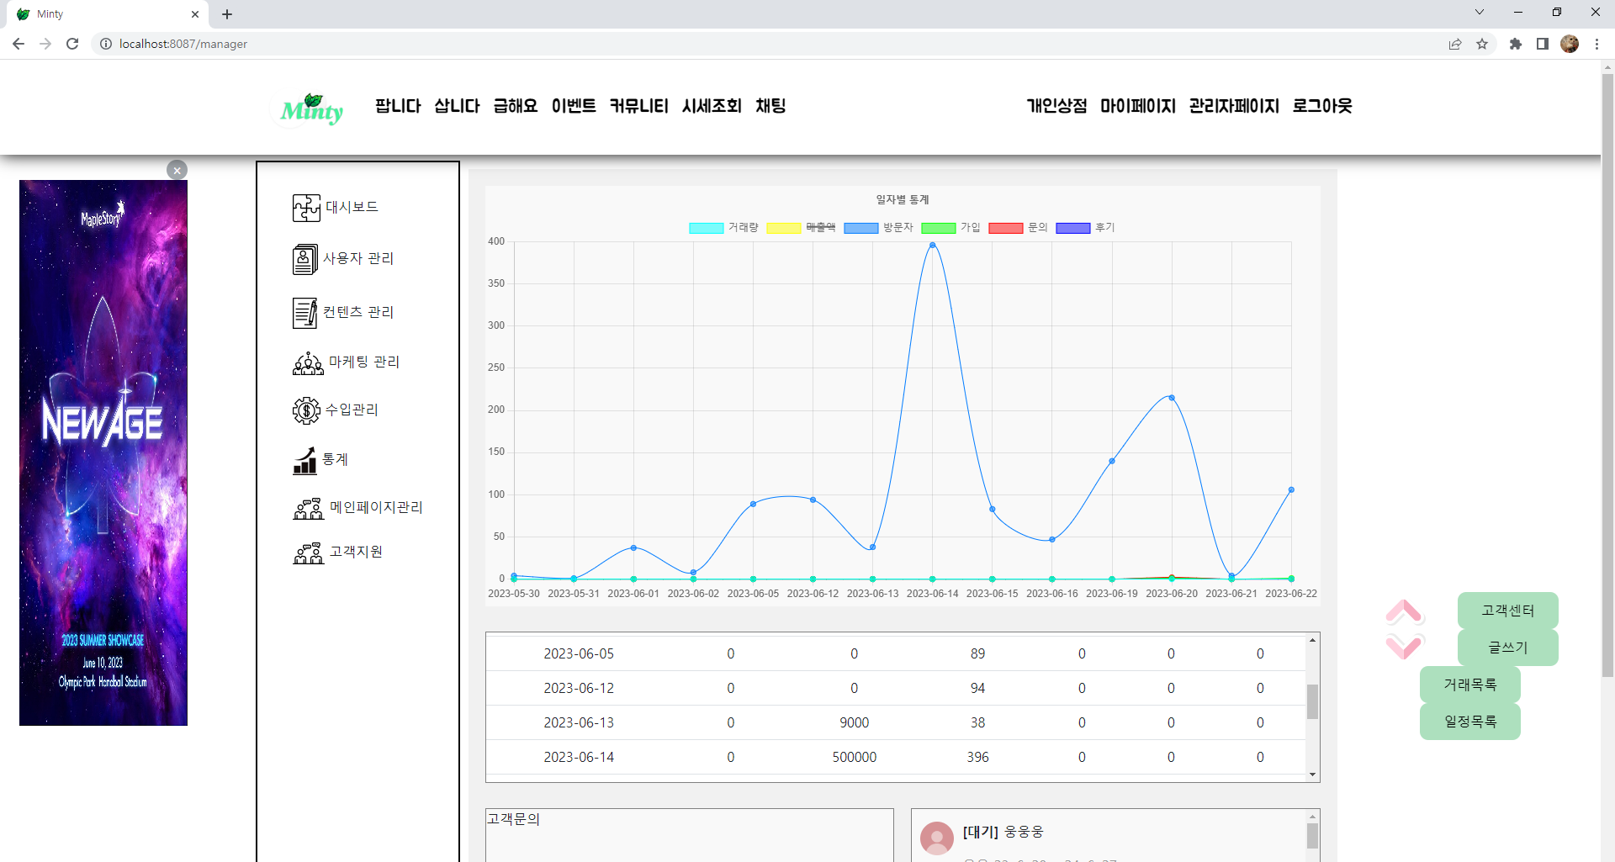Toggle the red 문의 legend swatch
The width and height of the screenshot is (1615, 862).
[x=1005, y=228]
